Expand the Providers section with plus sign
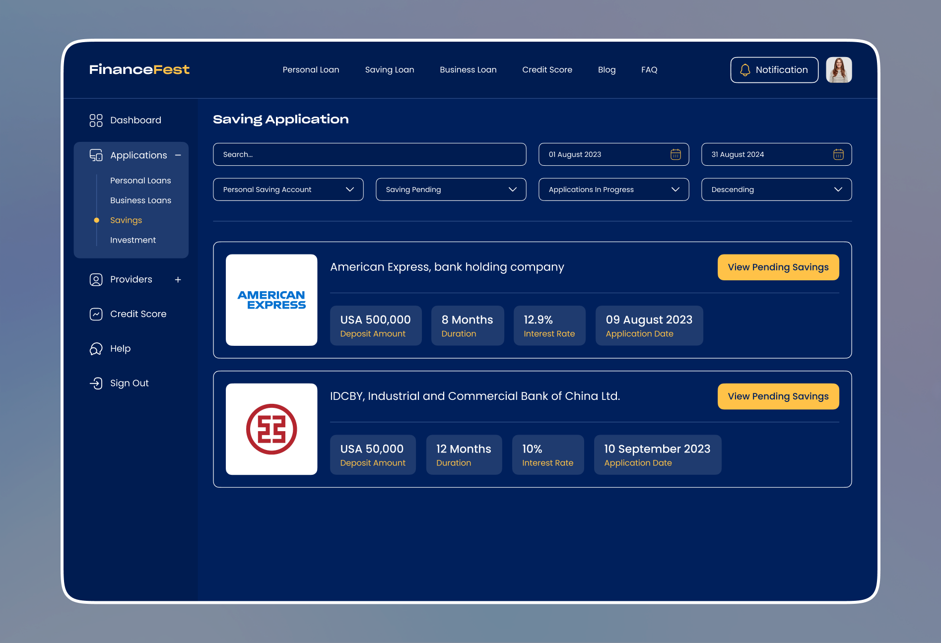Viewport: 941px width, 643px height. tap(178, 280)
